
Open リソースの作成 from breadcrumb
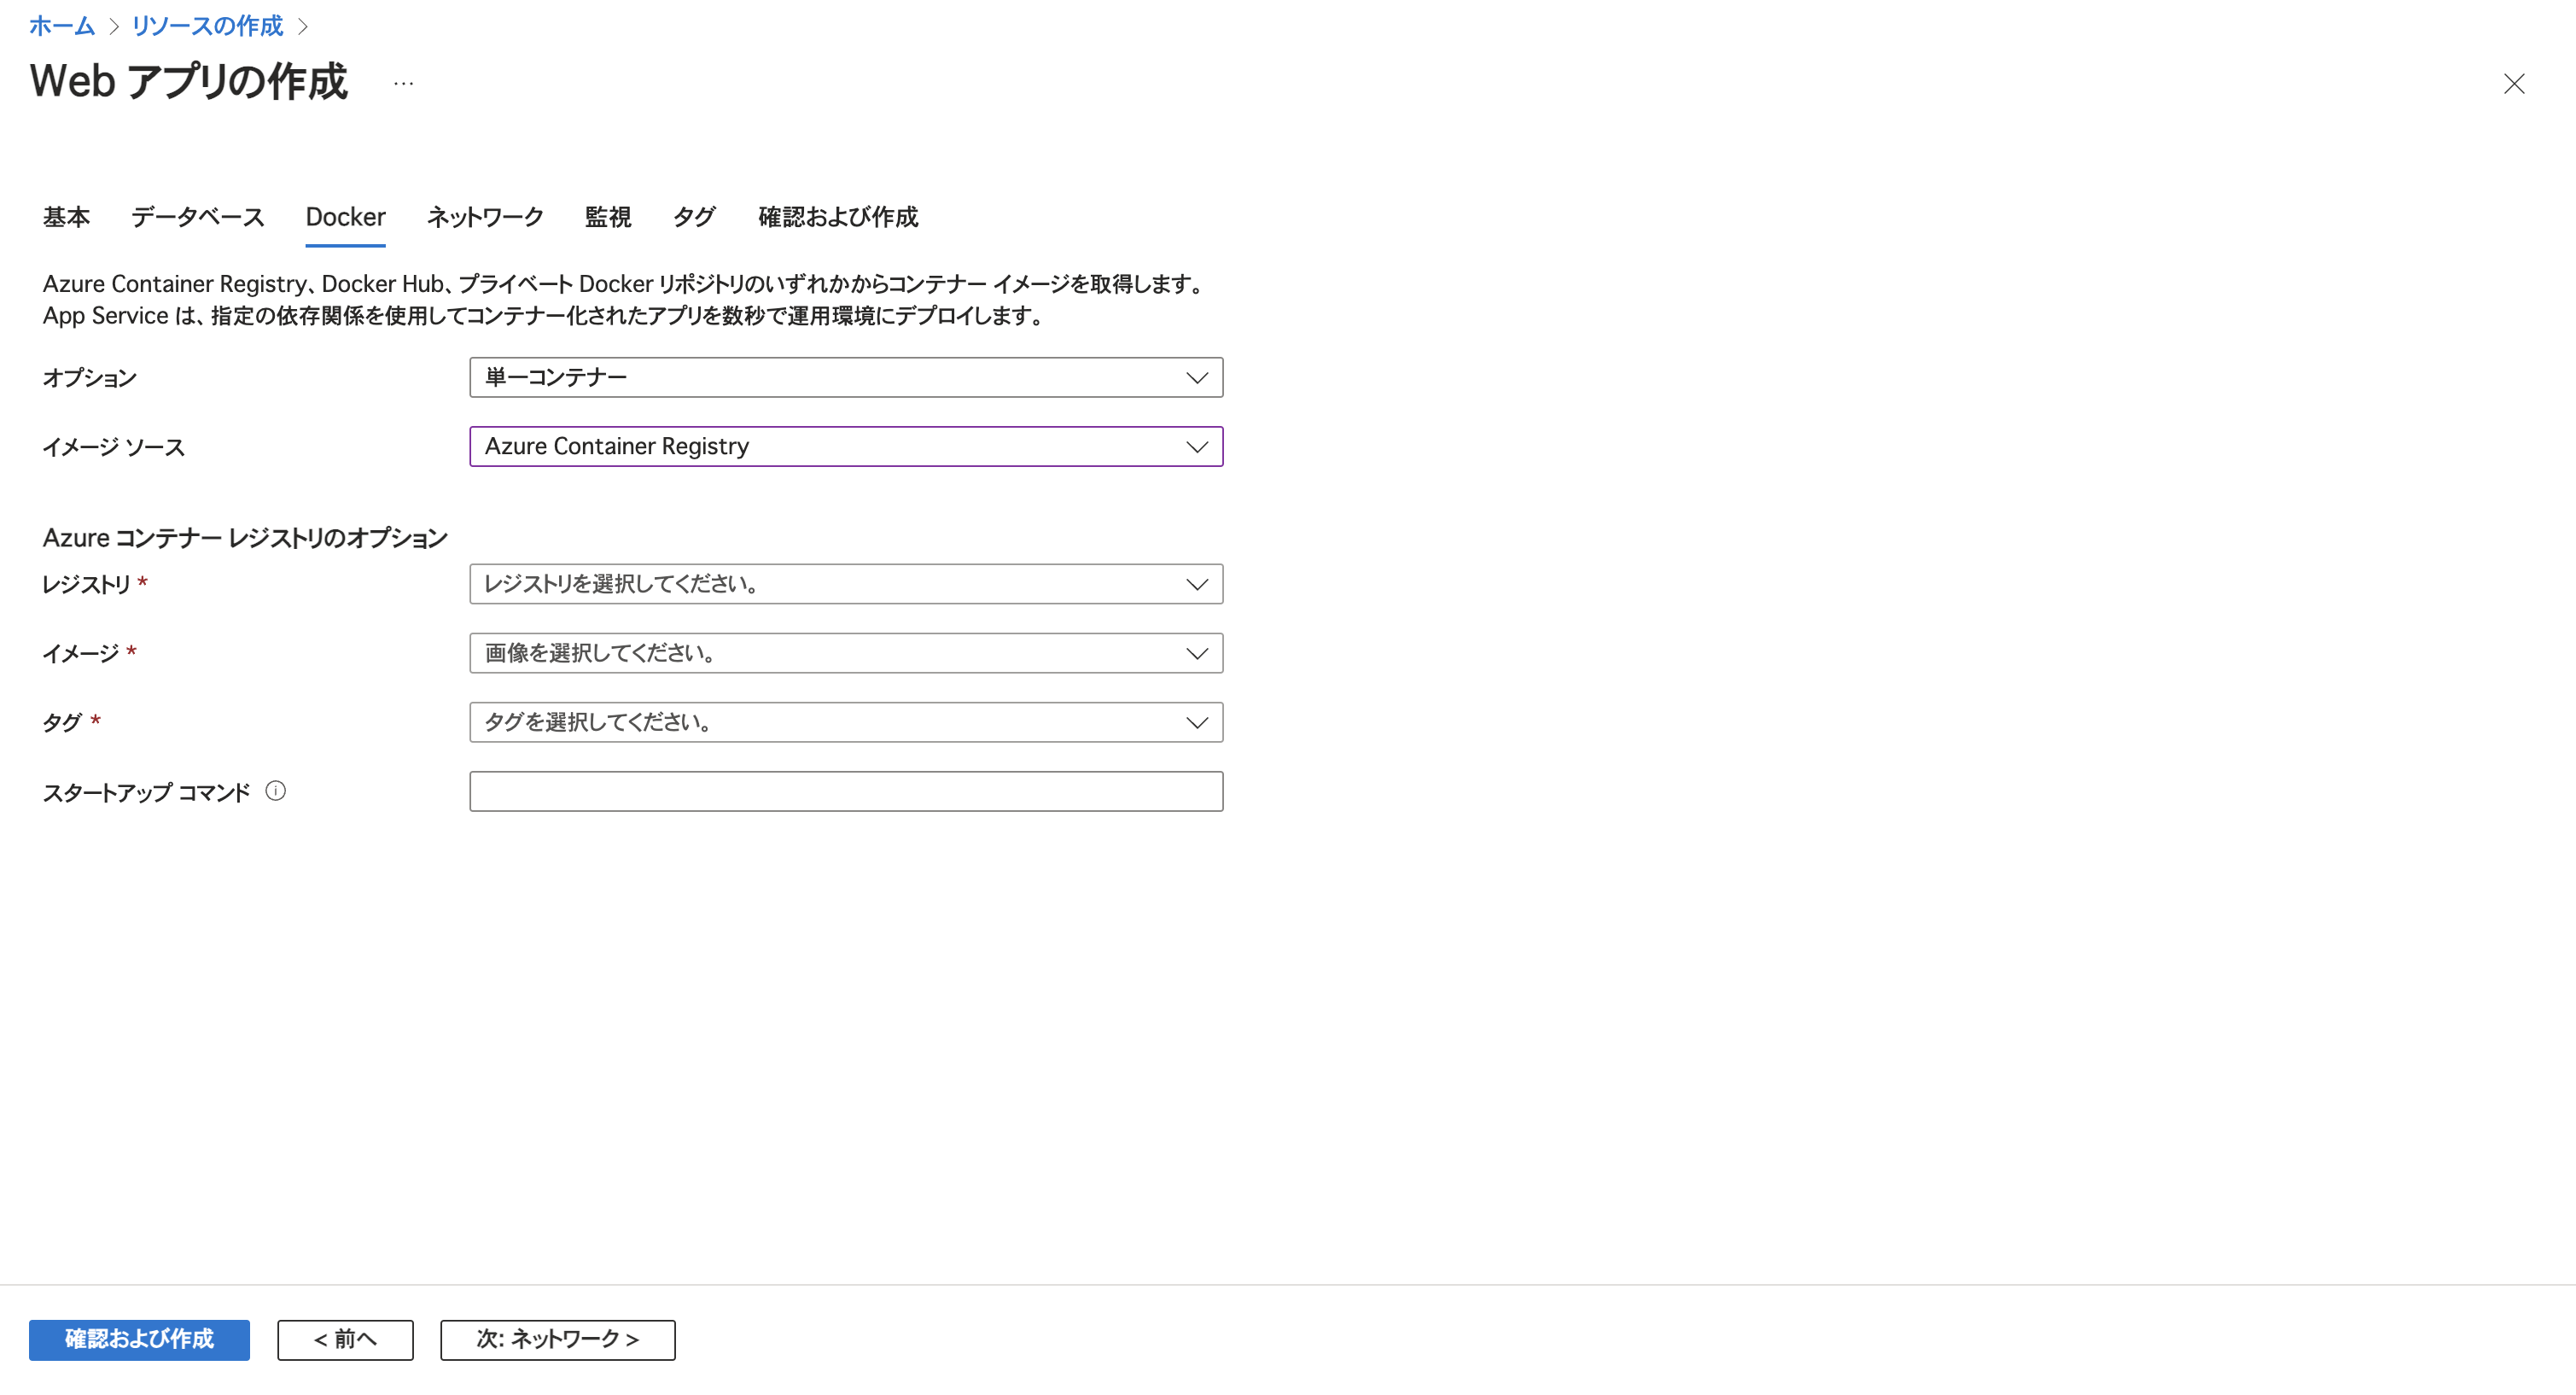(206, 26)
